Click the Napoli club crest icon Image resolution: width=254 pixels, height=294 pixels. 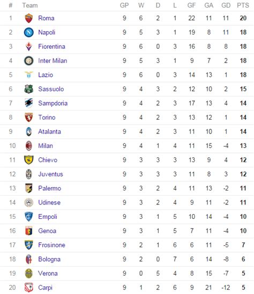click(x=28, y=32)
